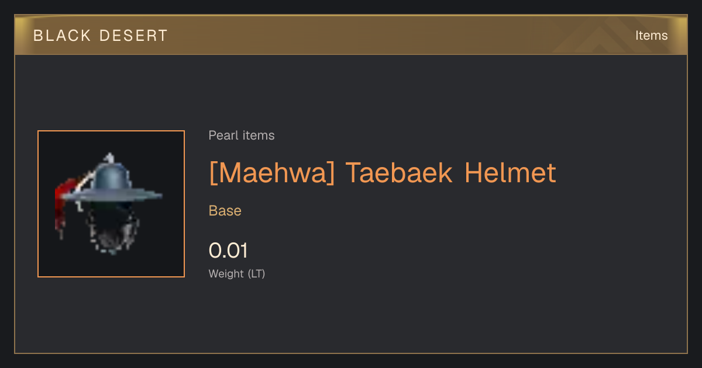Click the [Maehwa] class tag in title
Screen dimensions: 702x368
pyautogui.click(x=272, y=173)
